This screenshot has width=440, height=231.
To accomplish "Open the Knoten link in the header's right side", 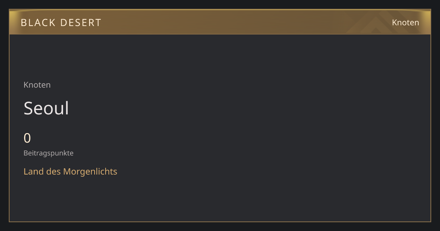I will pyautogui.click(x=406, y=22).
